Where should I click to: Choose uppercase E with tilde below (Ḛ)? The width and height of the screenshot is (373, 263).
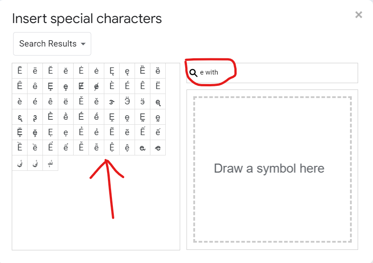(143, 117)
